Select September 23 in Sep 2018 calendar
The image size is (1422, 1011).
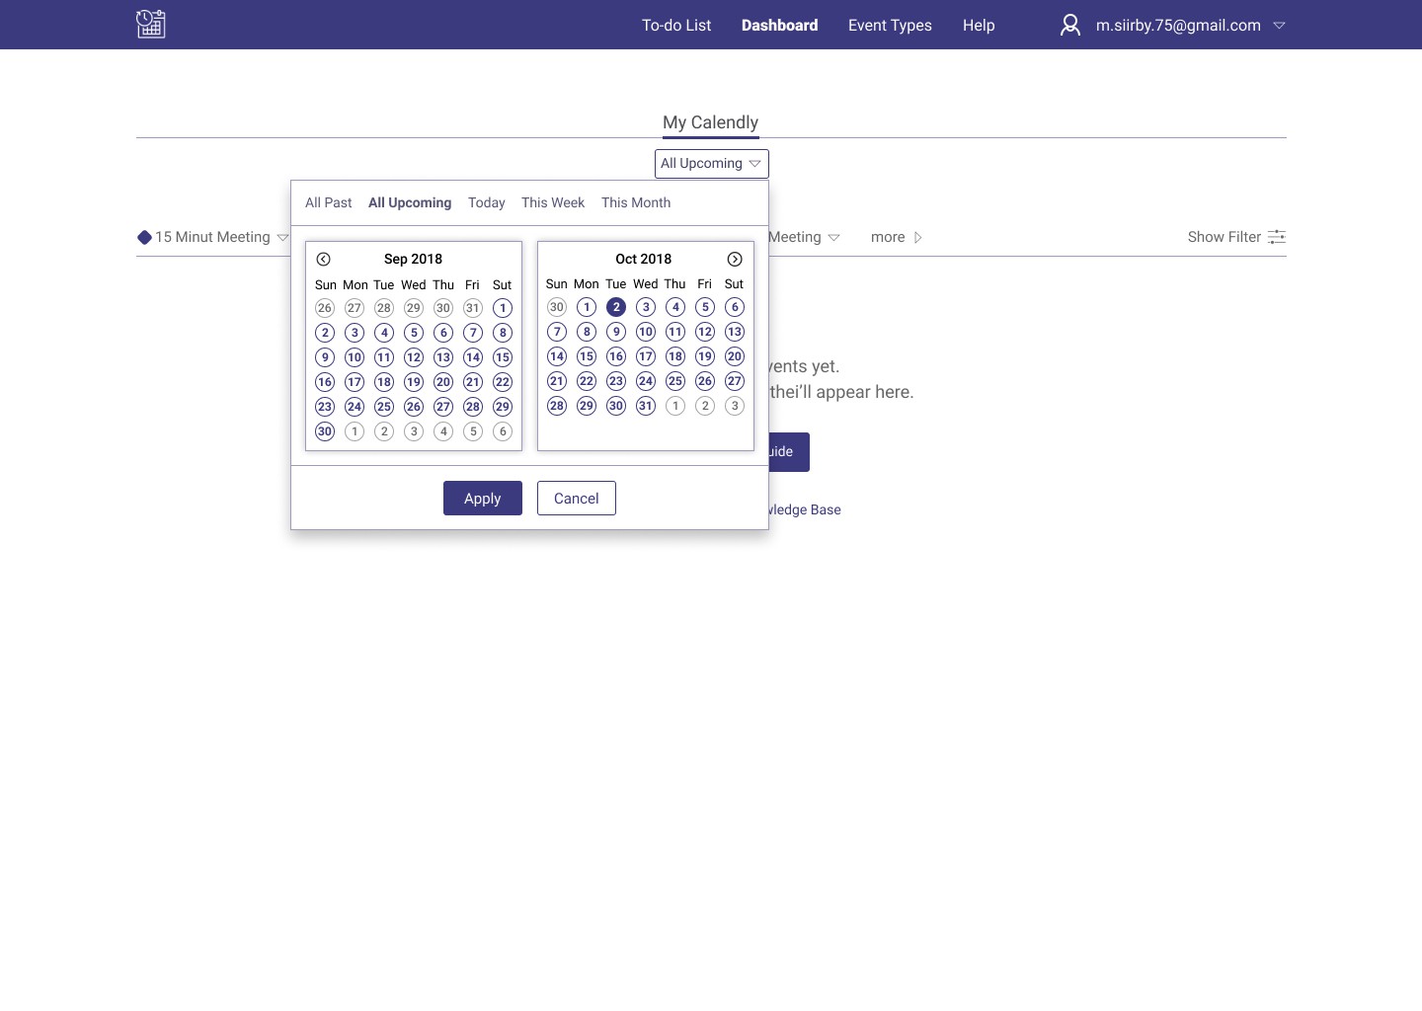tap(325, 407)
